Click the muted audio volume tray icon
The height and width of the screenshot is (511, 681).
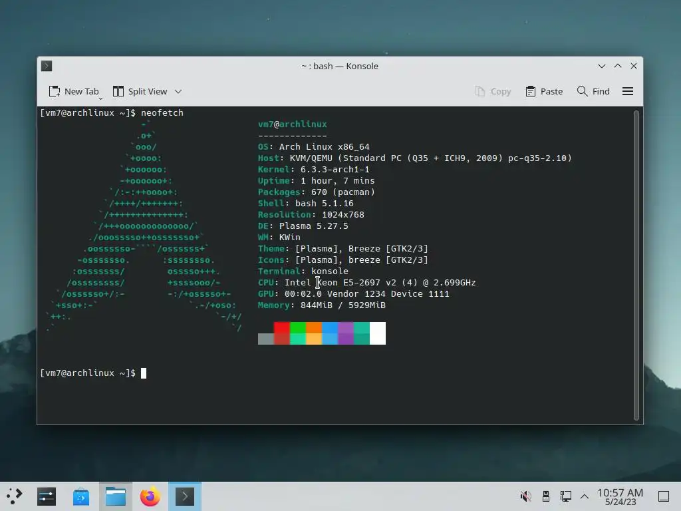point(526,496)
